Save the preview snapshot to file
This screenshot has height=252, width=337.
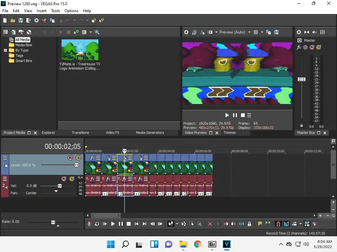pyautogui.click(x=276, y=32)
